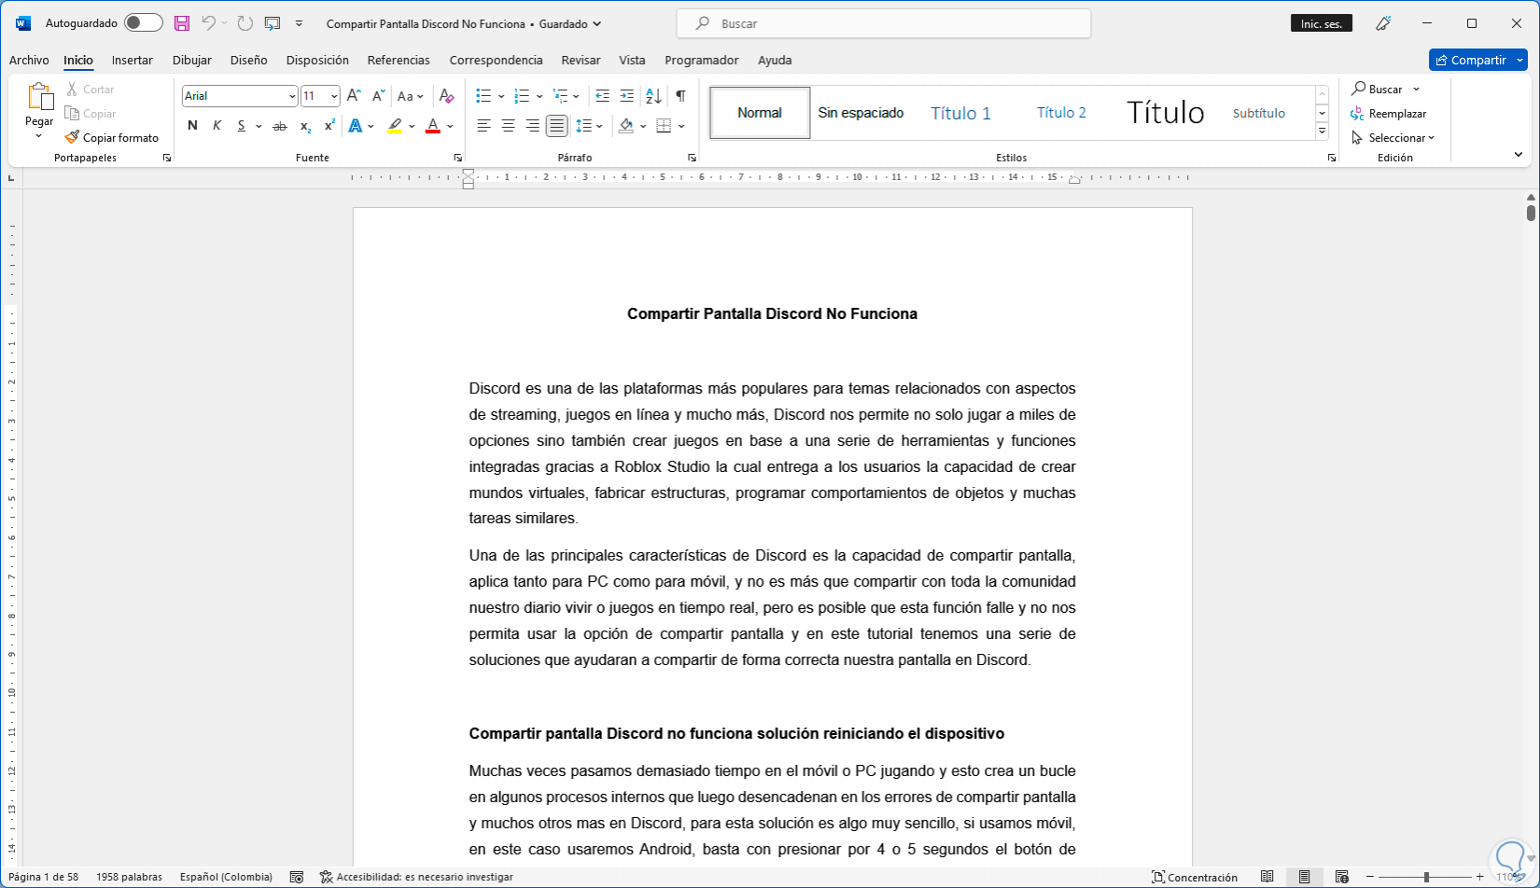1540x888 pixels.
Task: Switch to the Revisar tab
Action: 581,60
